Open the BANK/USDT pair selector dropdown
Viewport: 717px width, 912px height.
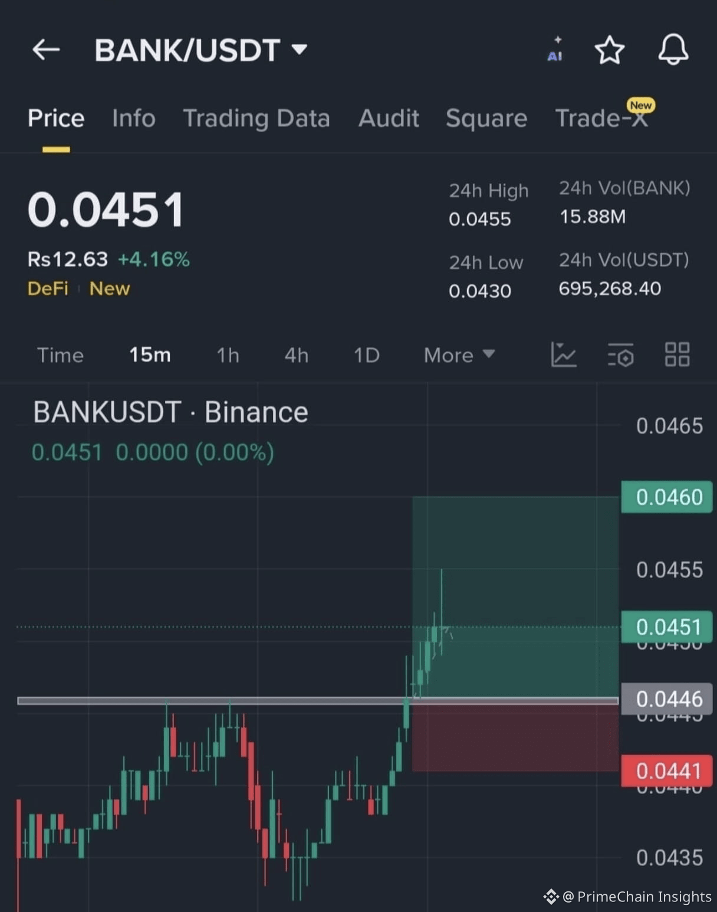pyautogui.click(x=201, y=50)
